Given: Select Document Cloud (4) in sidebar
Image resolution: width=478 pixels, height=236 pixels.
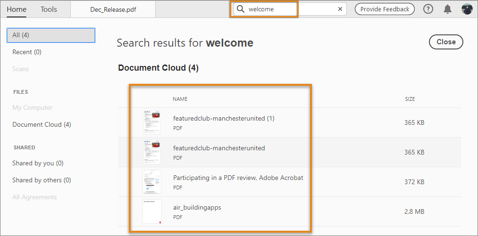Looking at the screenshot, I should 42,124.
